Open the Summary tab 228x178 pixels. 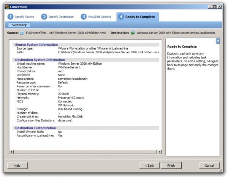tap(19, 25)
